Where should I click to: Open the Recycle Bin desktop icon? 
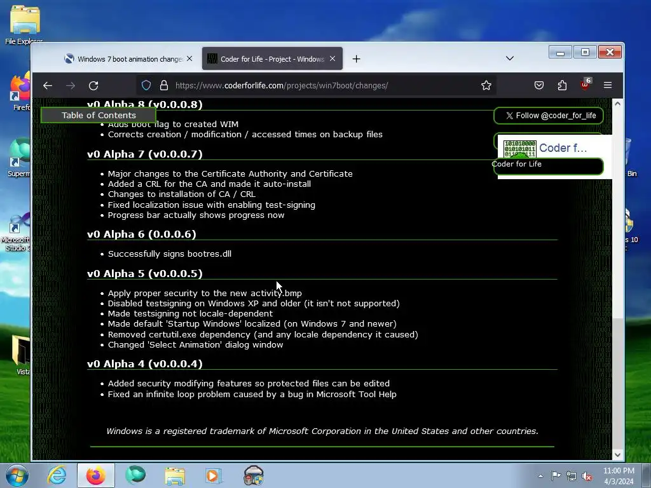tap(630, 158)
